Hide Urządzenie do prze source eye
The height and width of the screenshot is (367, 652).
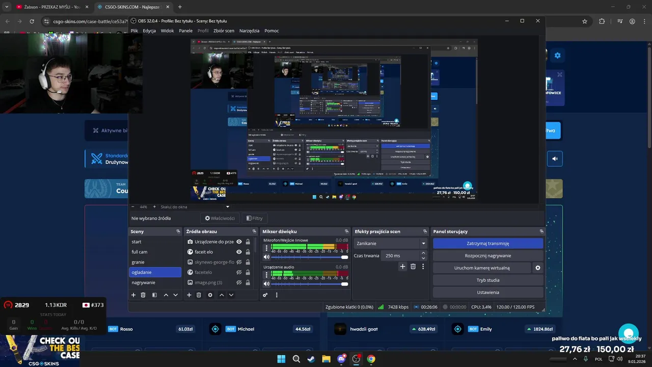[239, 242]
